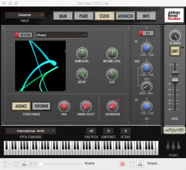
Task: Click the FINE PITCH value field
Action: [x=91, y=131]
